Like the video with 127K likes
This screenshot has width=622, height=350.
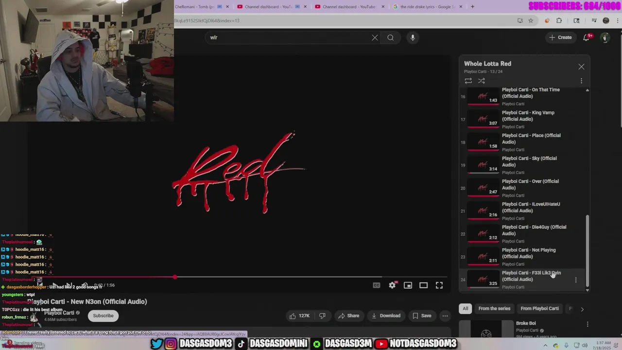pos(299,316)
